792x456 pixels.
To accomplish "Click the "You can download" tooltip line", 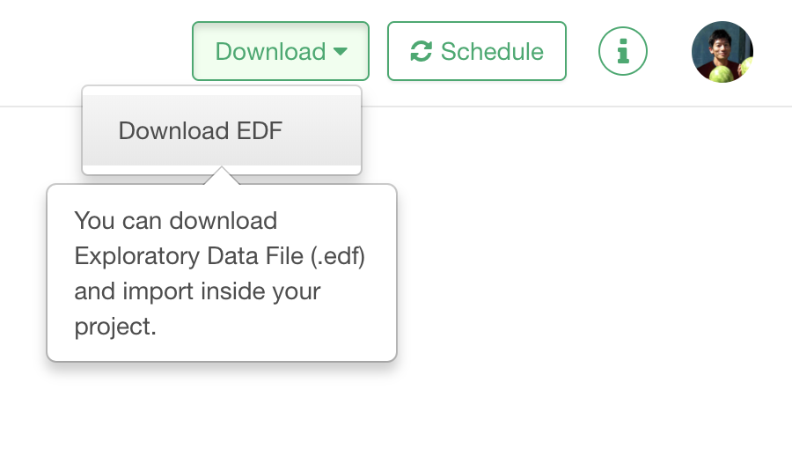I will [x=176, y=221].
